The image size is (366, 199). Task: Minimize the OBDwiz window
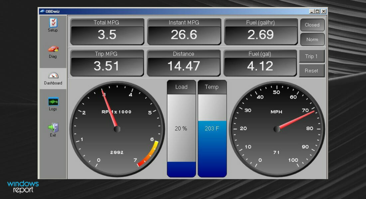pos(312,11)
